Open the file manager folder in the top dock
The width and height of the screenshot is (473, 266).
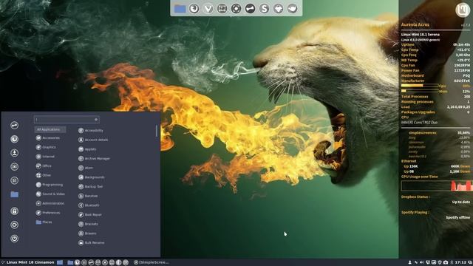180,8
